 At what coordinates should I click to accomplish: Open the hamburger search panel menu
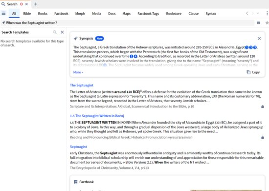point(3,13)
